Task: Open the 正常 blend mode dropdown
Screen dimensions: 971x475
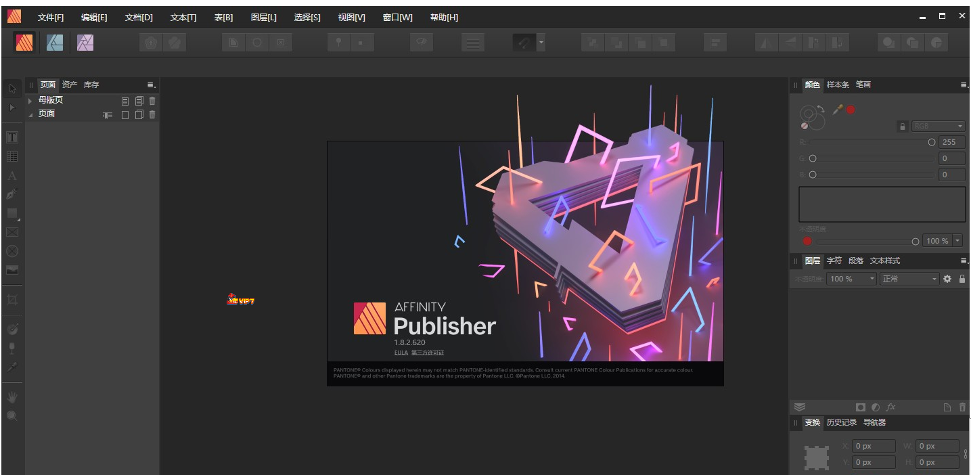Action: [x=909, y=279]
